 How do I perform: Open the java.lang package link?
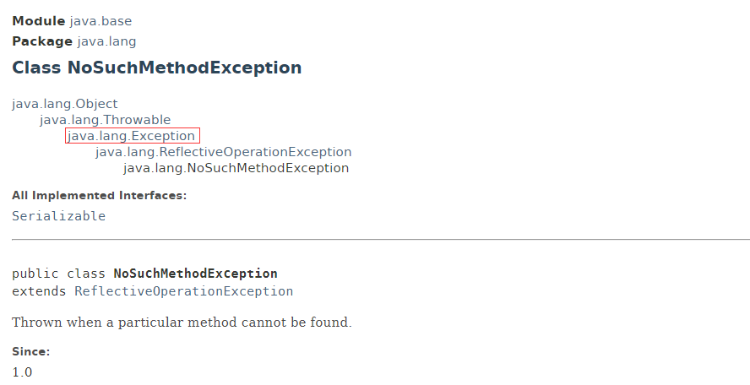pyautogui.click(x=106, y=41)
